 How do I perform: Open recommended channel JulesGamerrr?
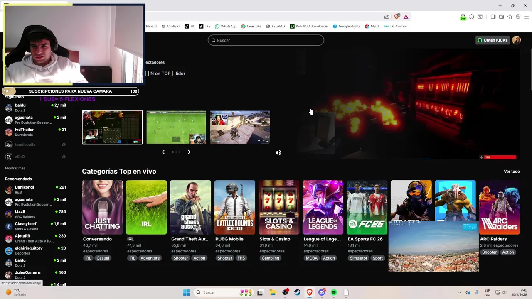(x=35, y=275)
